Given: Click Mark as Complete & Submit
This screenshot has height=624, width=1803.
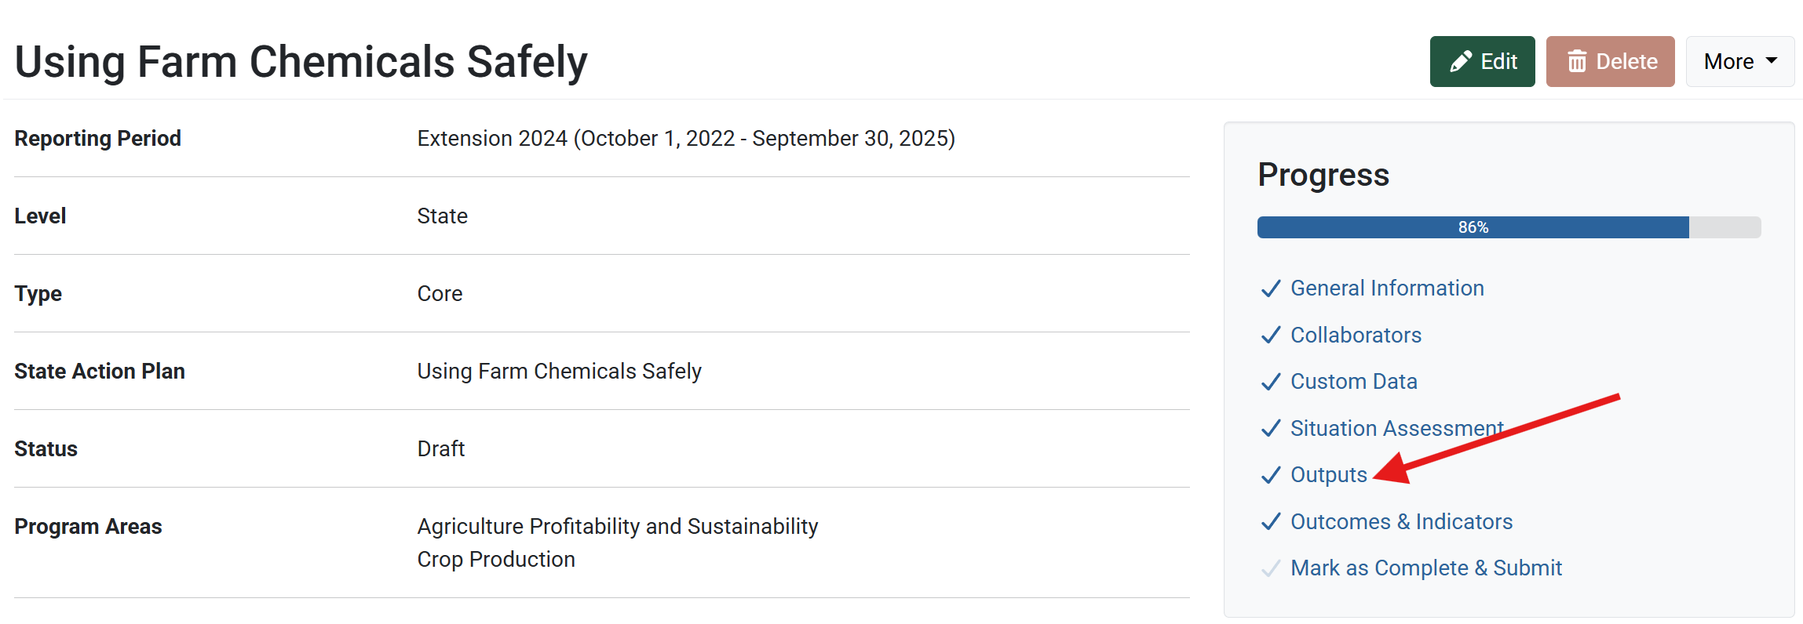Looking at the screenshot, I should (1425, 568).
